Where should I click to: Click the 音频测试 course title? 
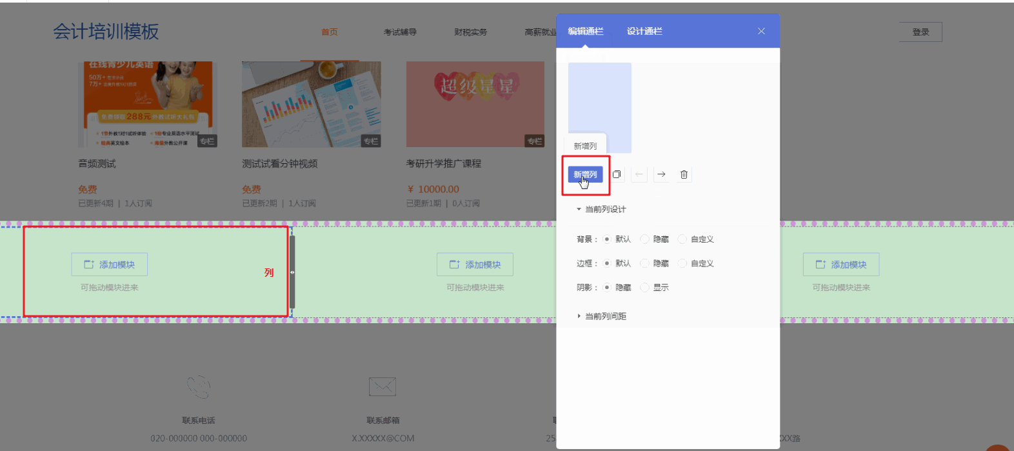coord(97,164)
